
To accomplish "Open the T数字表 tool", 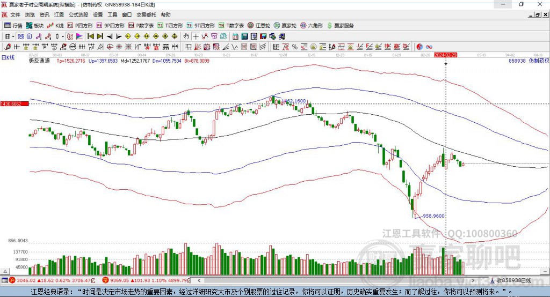I will pos(231,25).
